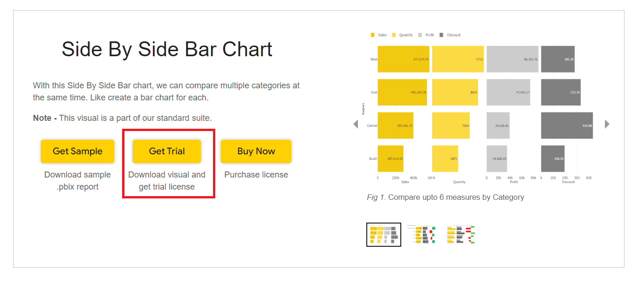This screenshot has width=638, height=283.
Task: Click 'Download sample .pbix report' text
Action: click(x=77, y=181)
